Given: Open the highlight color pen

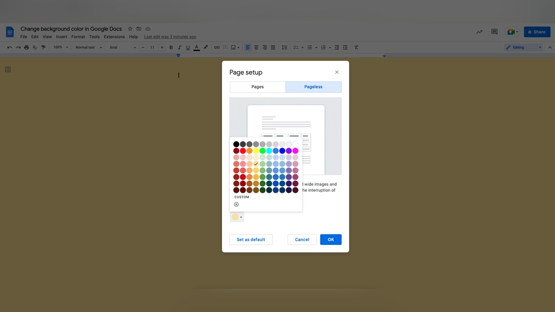Looking at the screenshot, I should point(205,47).
